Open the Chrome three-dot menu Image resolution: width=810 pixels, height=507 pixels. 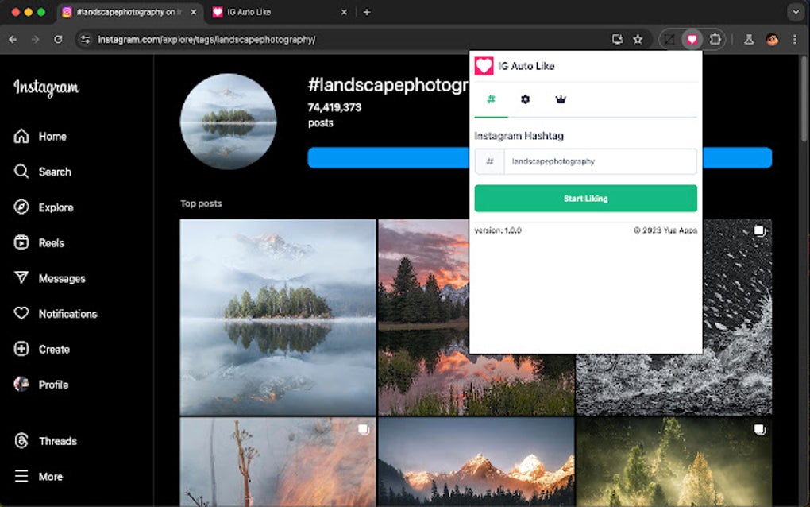click(794, 38)
